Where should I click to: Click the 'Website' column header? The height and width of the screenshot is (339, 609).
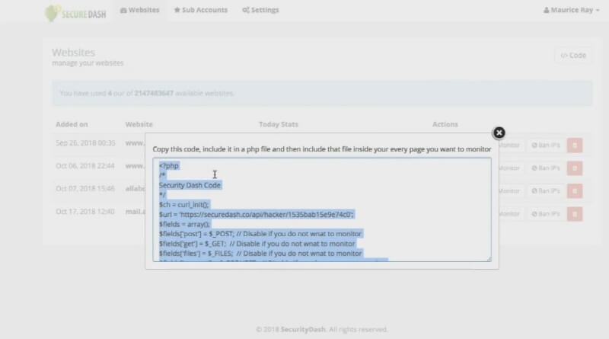(x=139, y=124)
